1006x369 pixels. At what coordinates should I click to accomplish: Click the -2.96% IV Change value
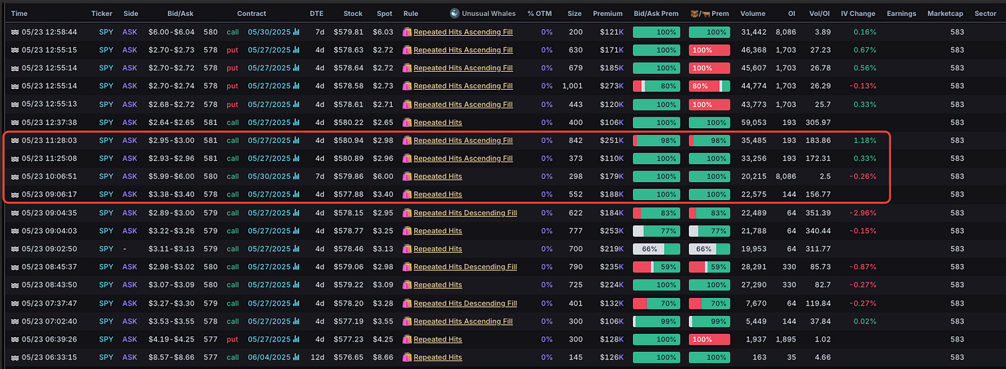click(864, 213)
